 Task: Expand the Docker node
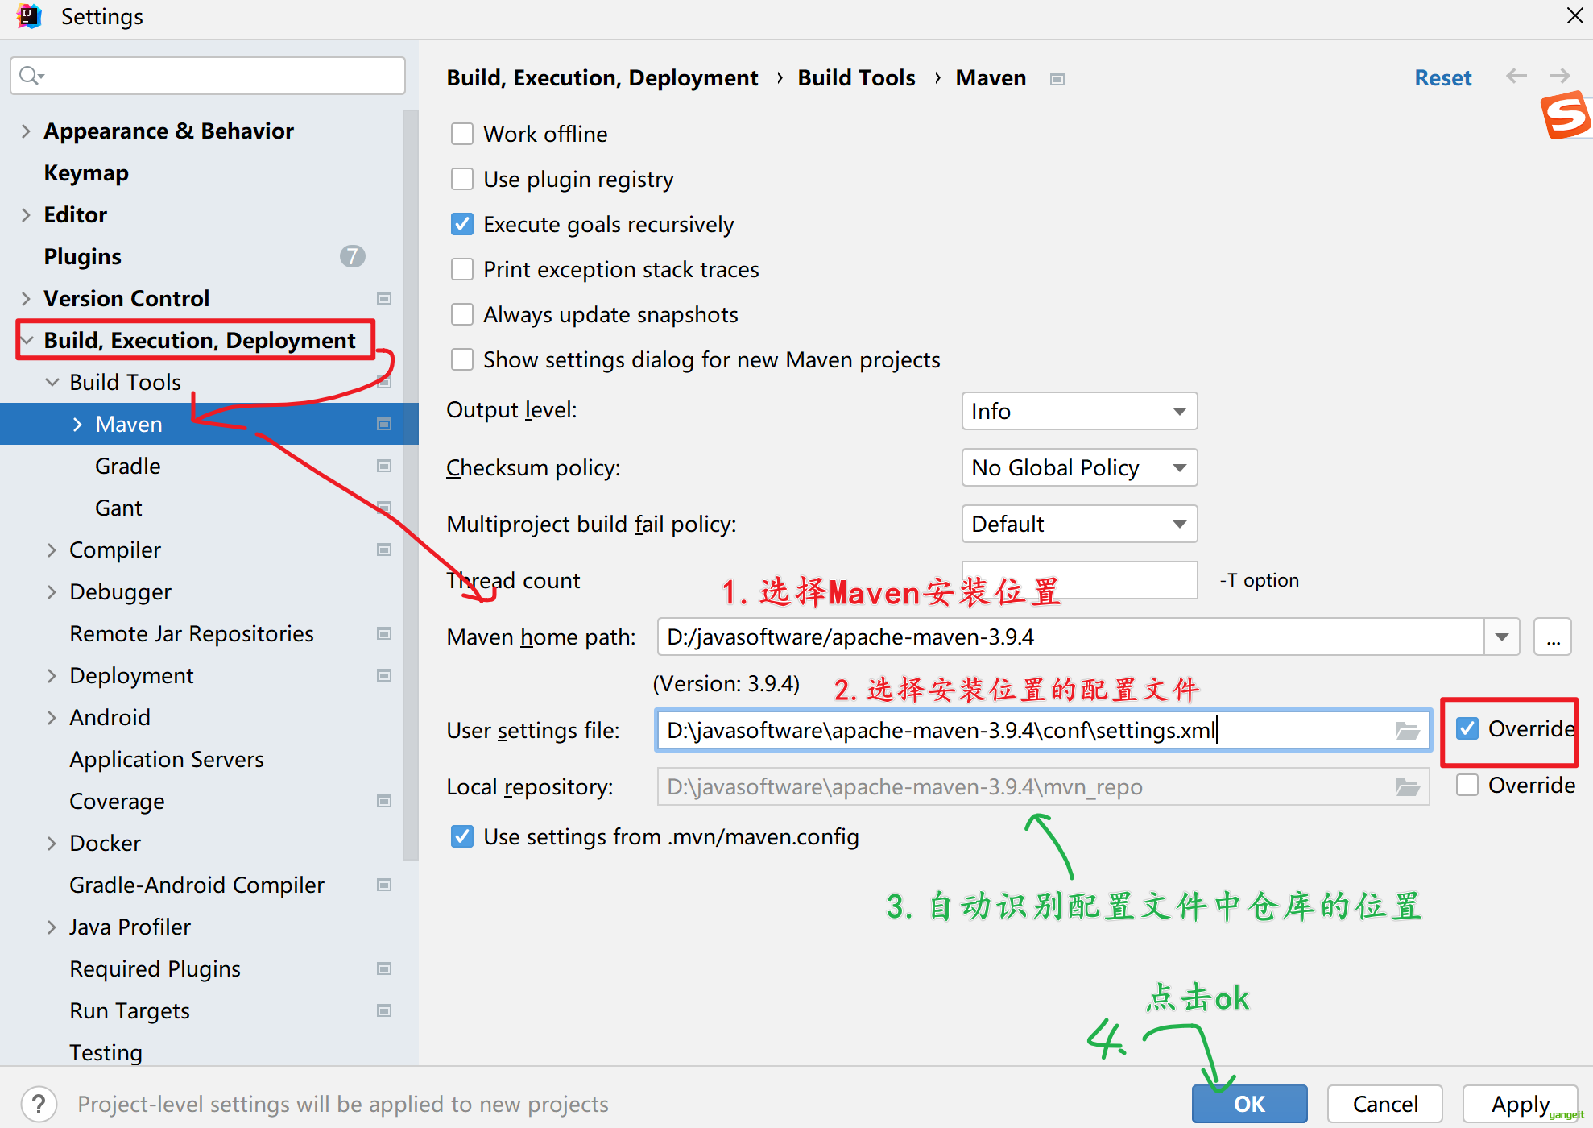coord(52,843)
